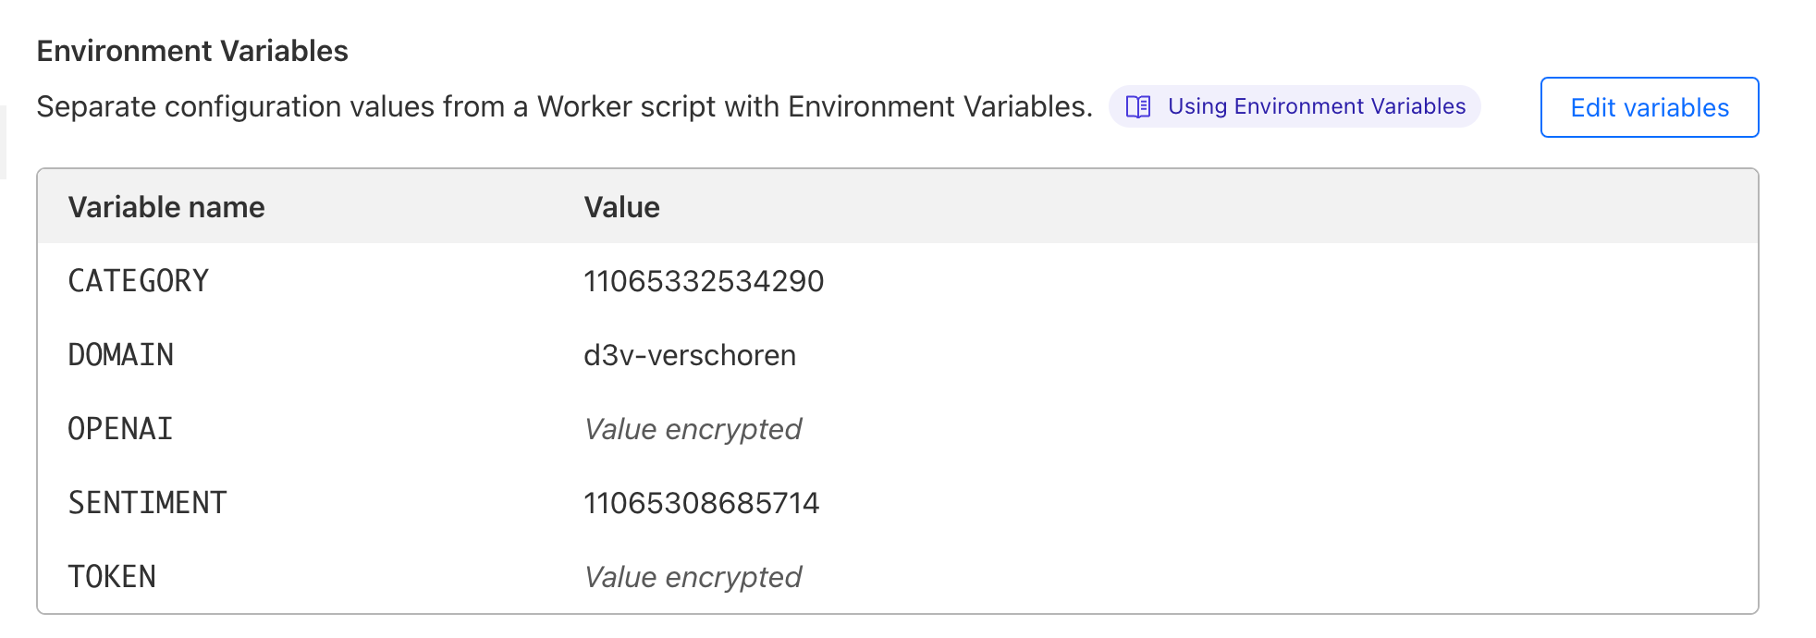Select the OPENAI variable name

120,429
